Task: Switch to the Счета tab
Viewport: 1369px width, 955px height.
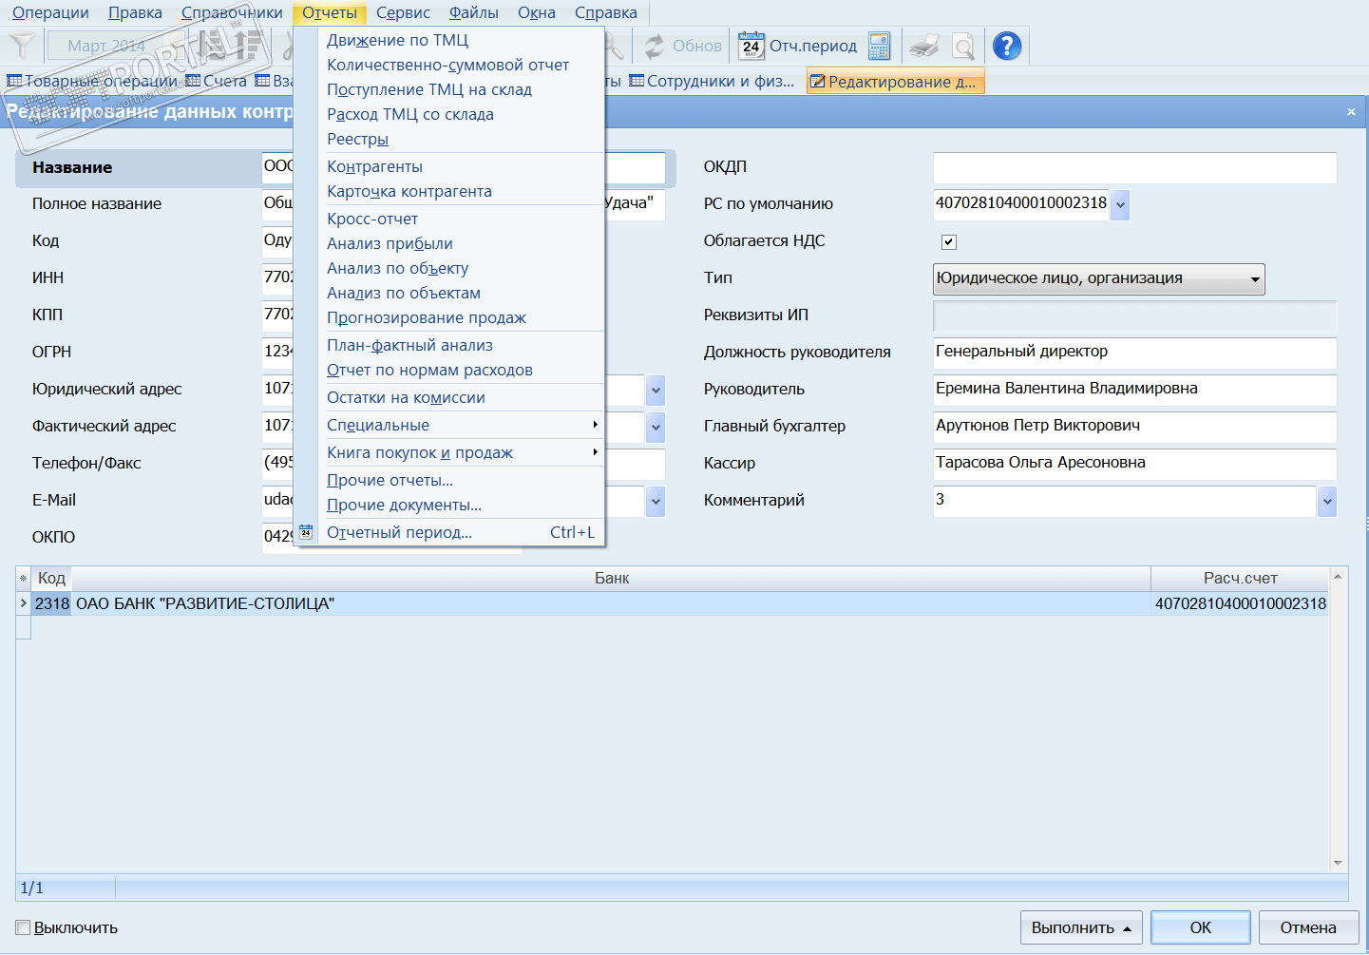Action: click(x=217, y=82)
